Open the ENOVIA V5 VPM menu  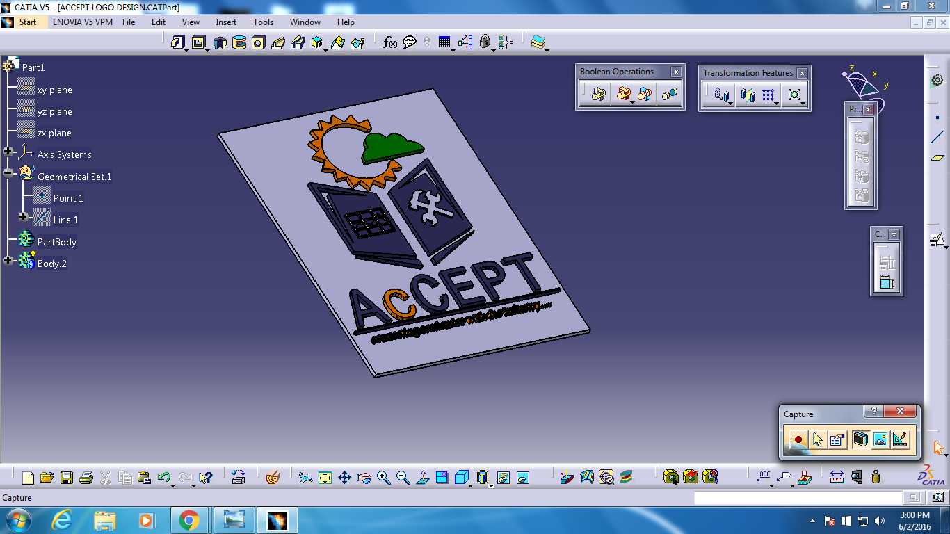[83, 22]
